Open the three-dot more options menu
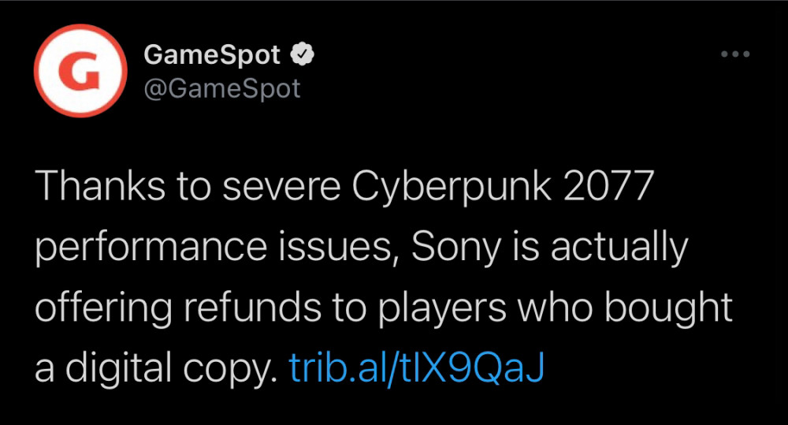 [735, 54]
